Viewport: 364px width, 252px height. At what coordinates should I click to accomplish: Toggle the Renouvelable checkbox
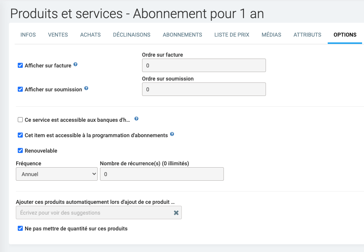pyautogui.click(x=20, y=151)
